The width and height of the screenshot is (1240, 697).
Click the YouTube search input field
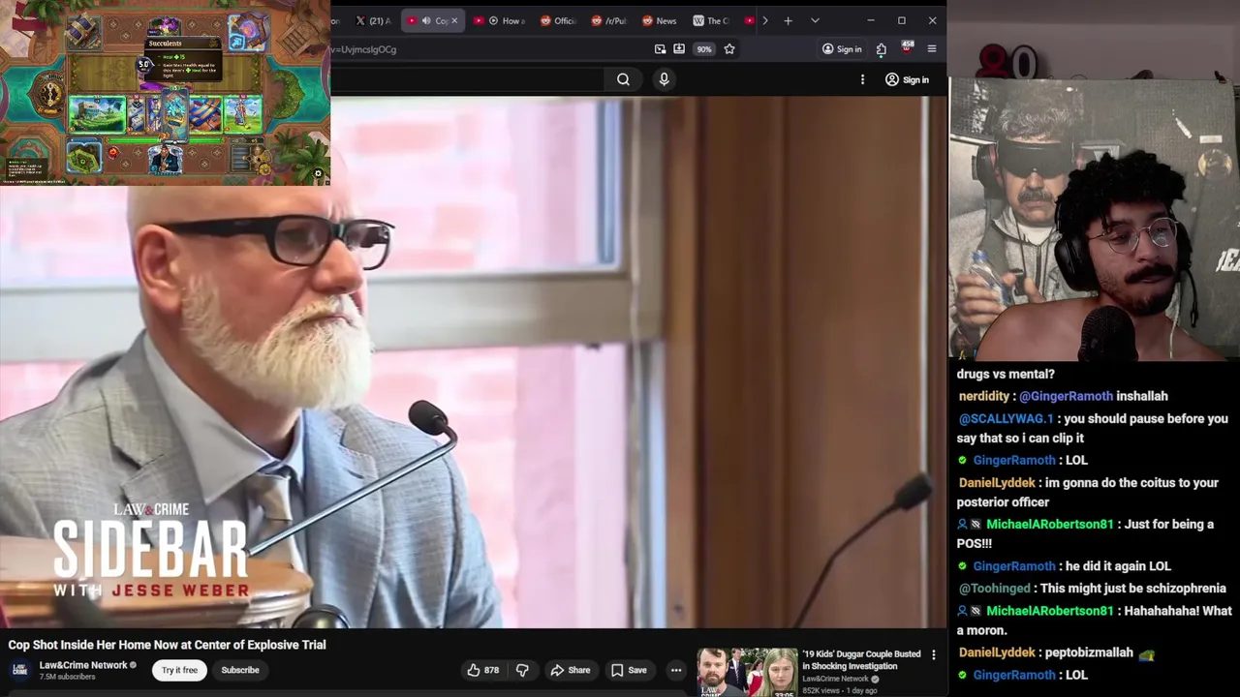[467, 79]
